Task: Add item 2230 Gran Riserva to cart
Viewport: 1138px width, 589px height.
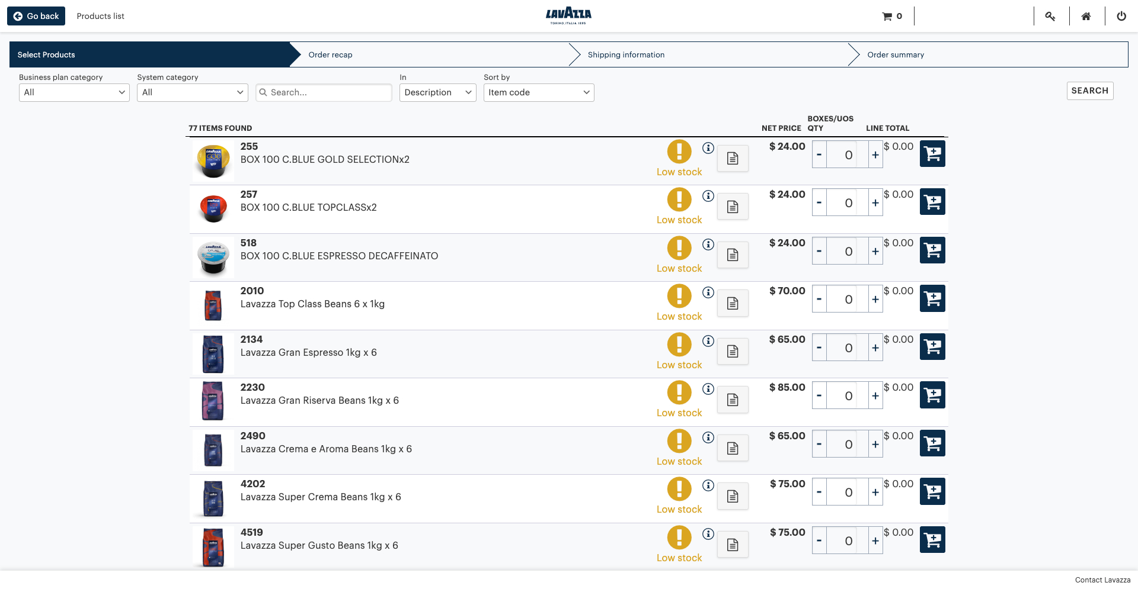Action: click(x=932, y=395)
